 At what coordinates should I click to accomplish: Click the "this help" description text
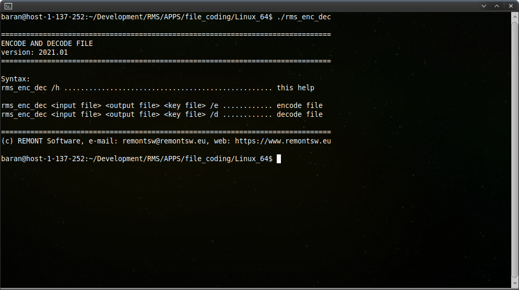(x=296, y=88)
